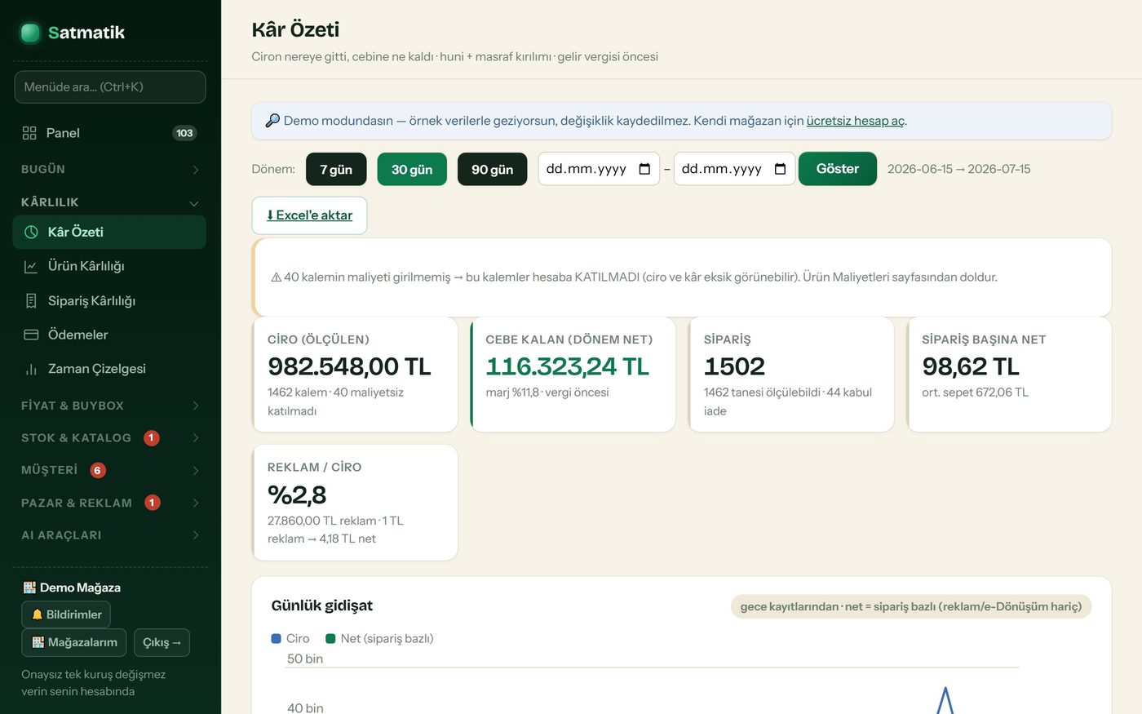
Task: Open Panel via its grid icon
Action: (x=29, y=133)
